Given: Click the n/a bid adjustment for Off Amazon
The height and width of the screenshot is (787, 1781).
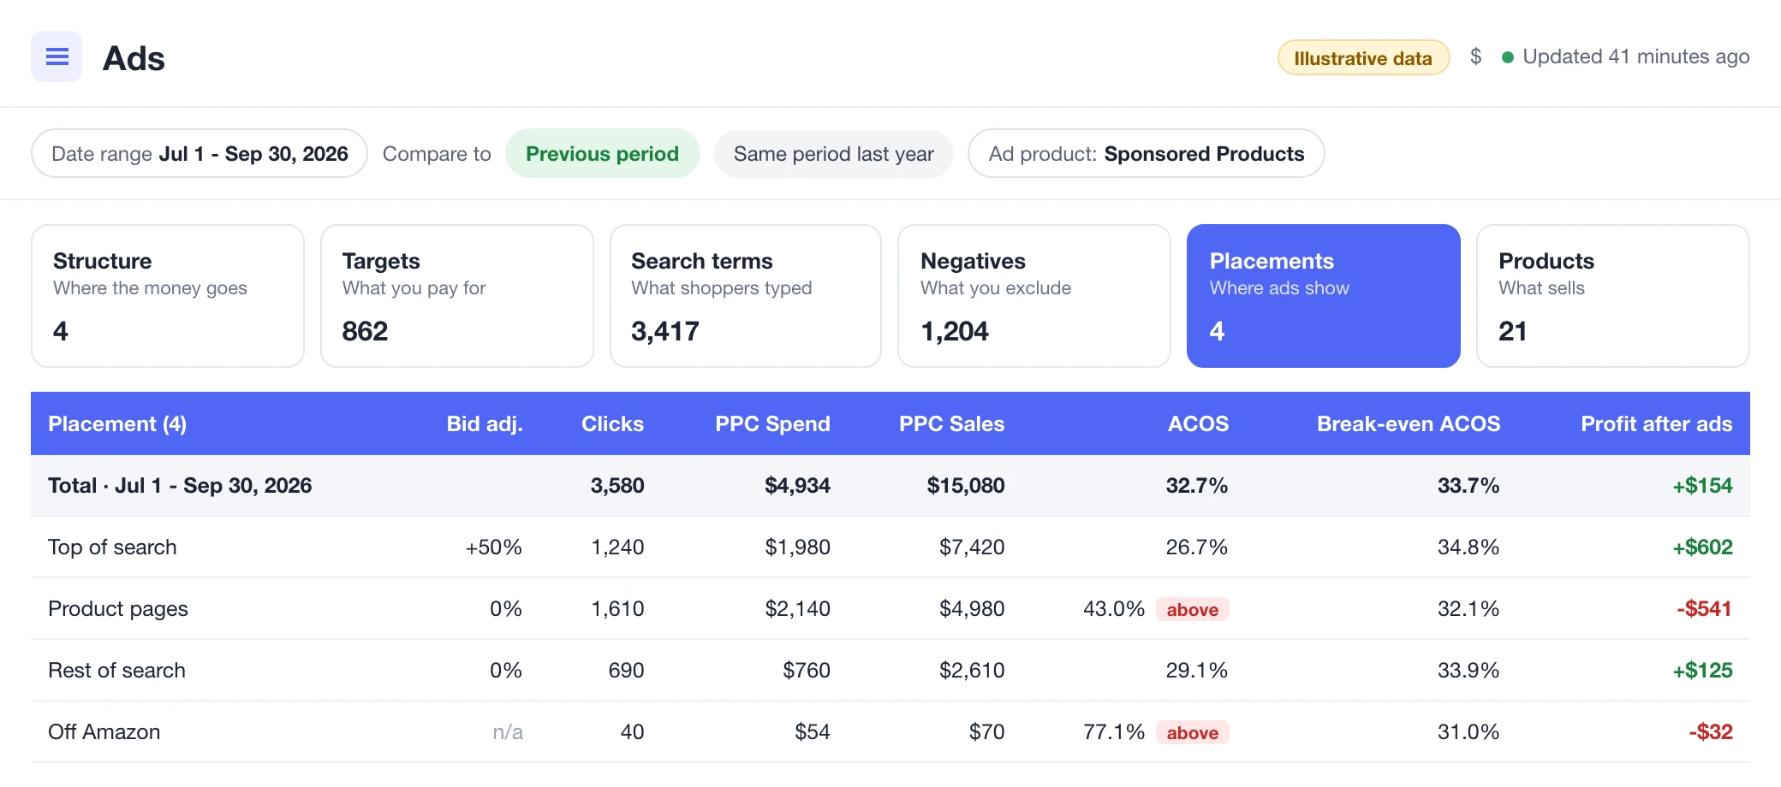Looking at the screenshot, I should 508,731.
